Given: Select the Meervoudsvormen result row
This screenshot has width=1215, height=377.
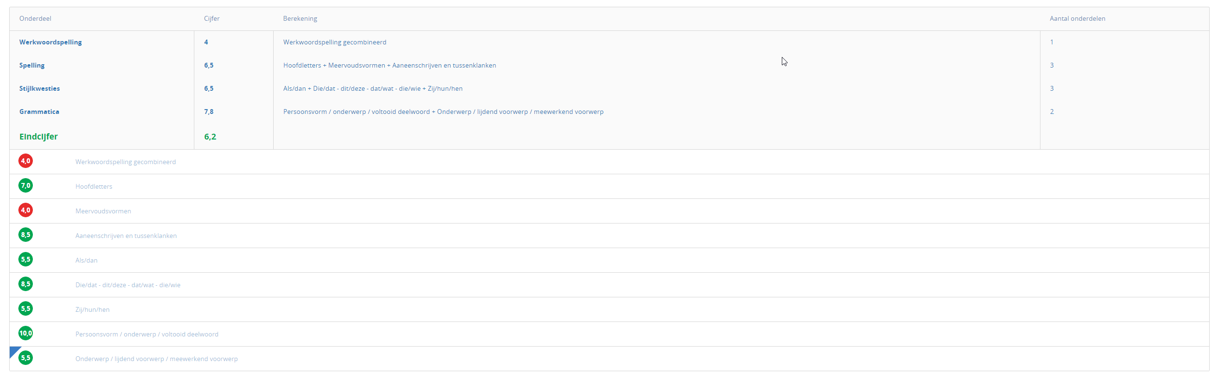Looking at the screenshot, I should [x=103, y=211].
